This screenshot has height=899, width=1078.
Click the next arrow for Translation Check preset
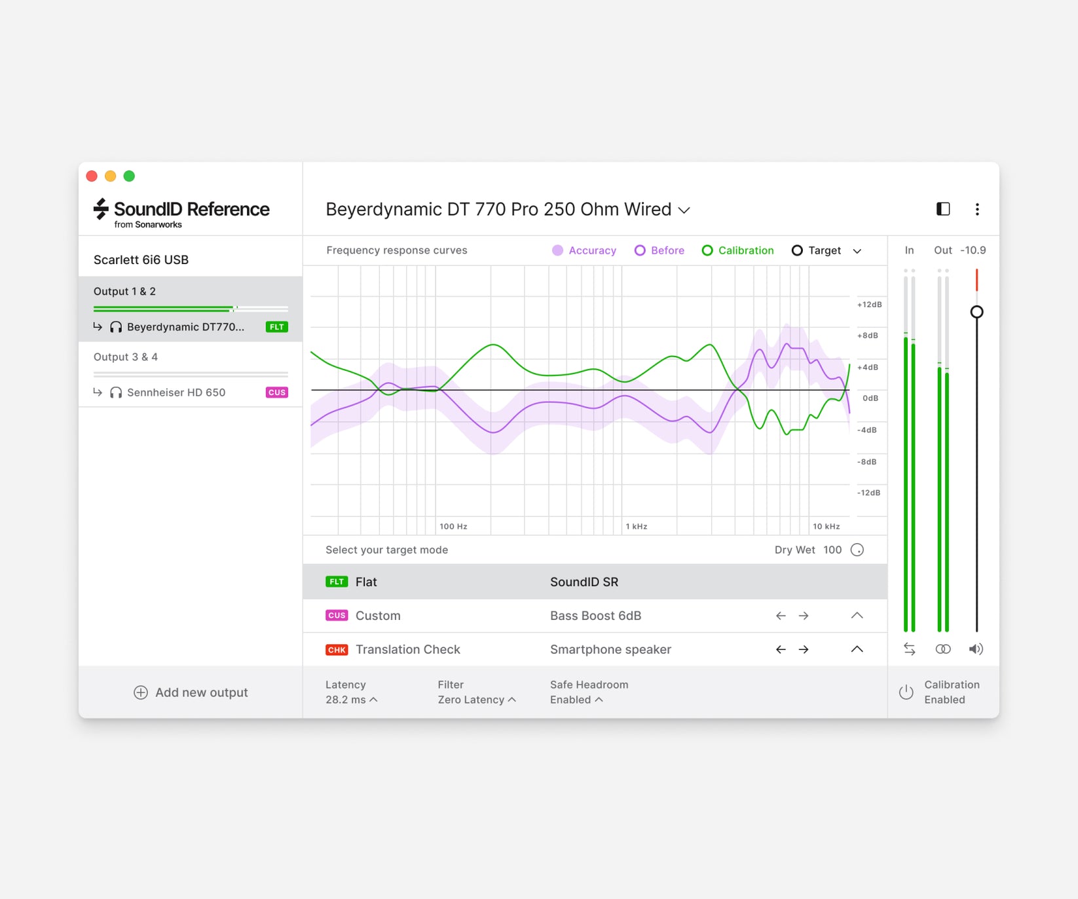(x=804, y=649)
